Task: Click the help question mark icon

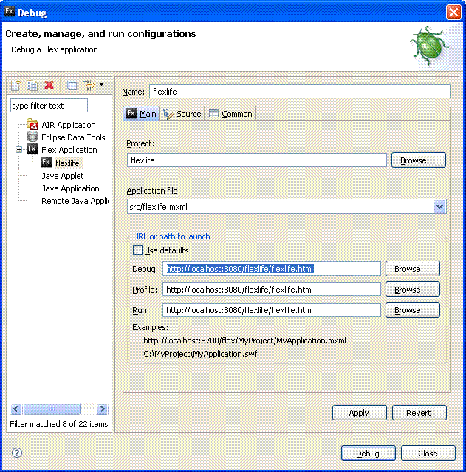Action: pyautogui.click(x=17, y=453)
